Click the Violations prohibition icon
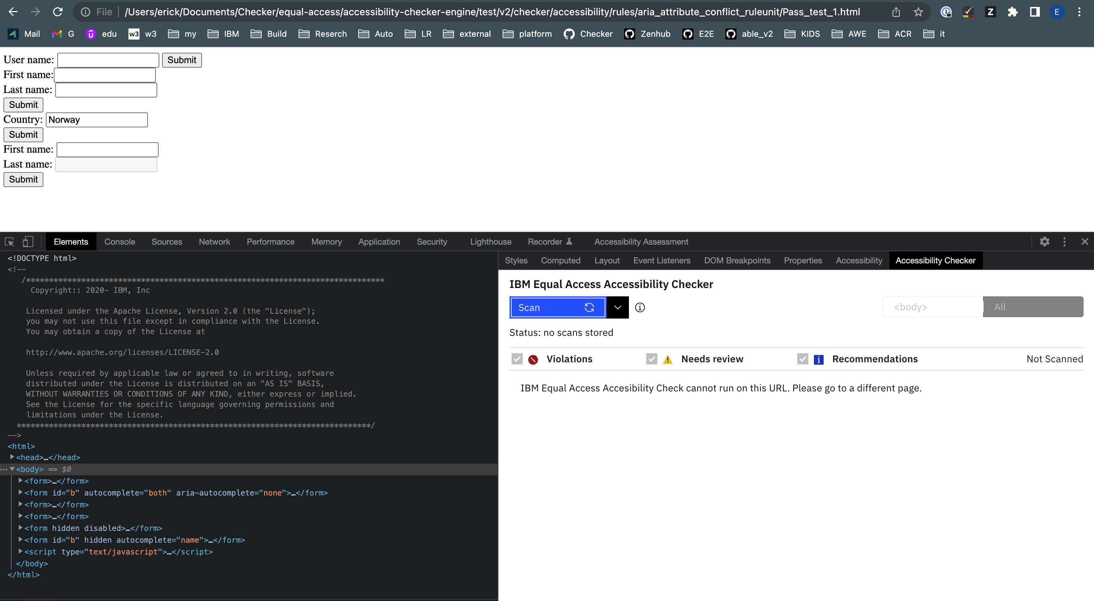The width and height of the screenshot is (1094, 601). tap(534, 359)
